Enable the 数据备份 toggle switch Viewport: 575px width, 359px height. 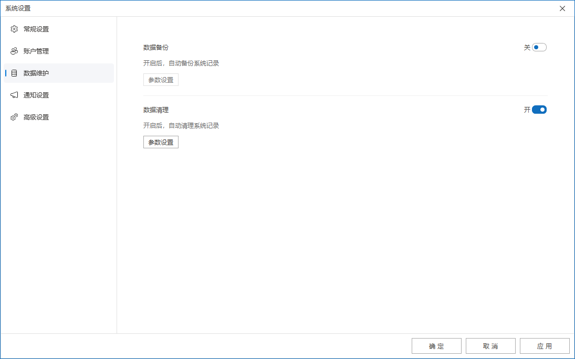(539, 47)
